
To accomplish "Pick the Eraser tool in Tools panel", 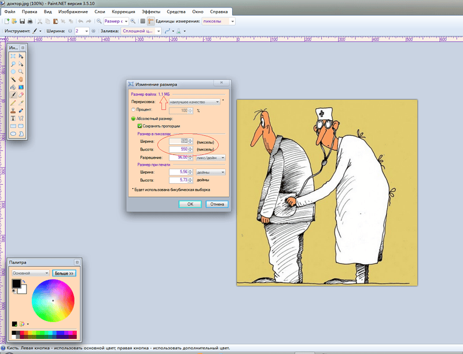I will pyautogui.click(x=21, y=94).
